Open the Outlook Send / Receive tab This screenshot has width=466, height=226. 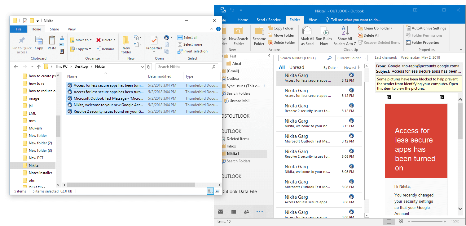269,20
